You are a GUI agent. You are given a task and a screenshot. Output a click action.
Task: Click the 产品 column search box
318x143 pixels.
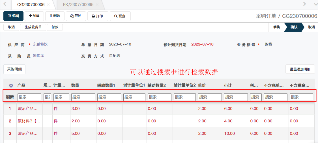click(29, 97)
